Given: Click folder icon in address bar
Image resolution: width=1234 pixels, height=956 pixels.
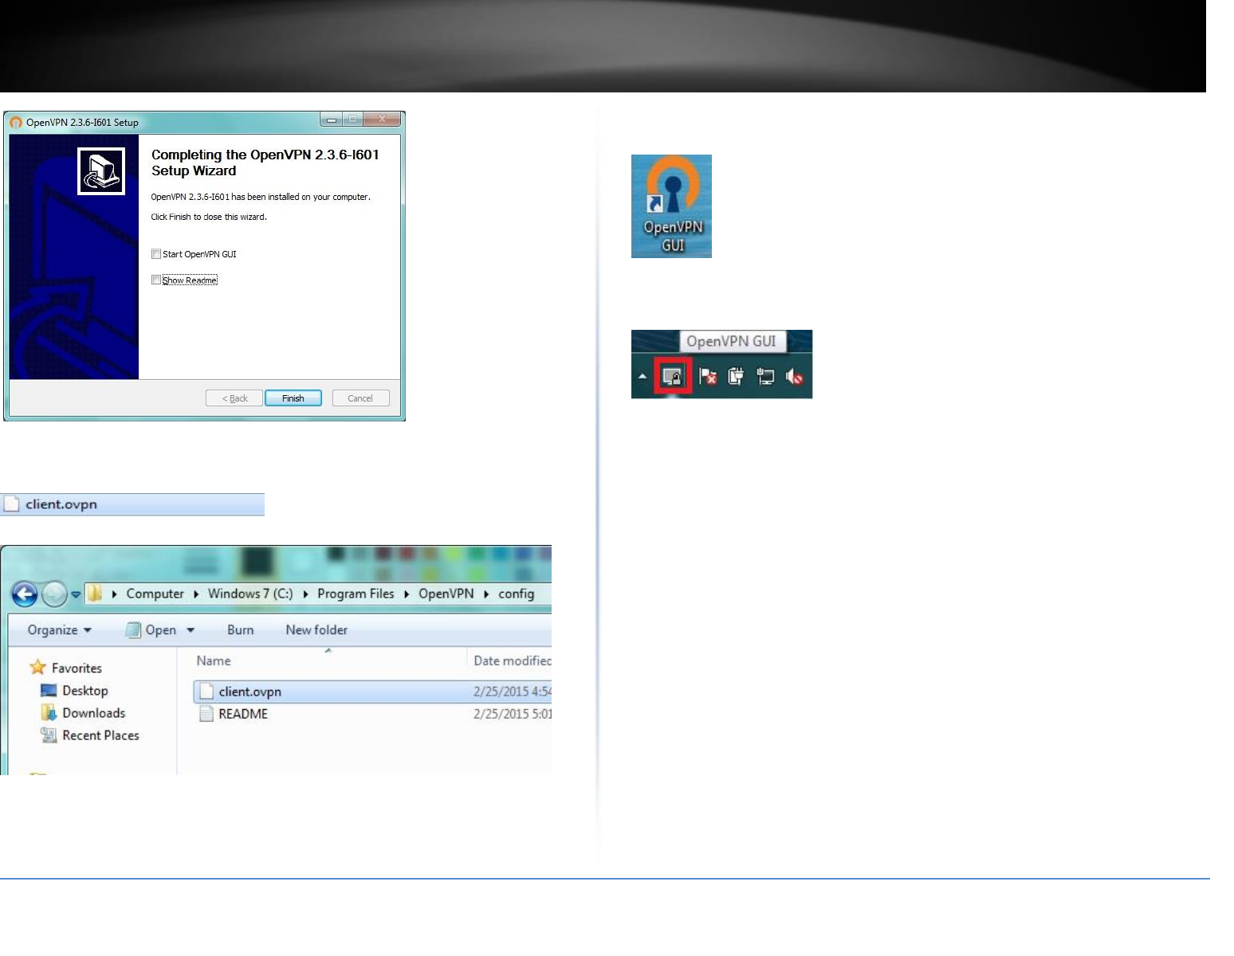Looking at the screenshot, I should (96, 594).
